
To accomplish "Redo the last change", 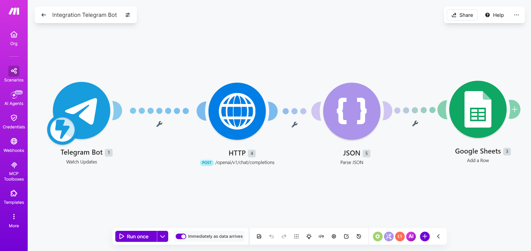I will 284,236.
